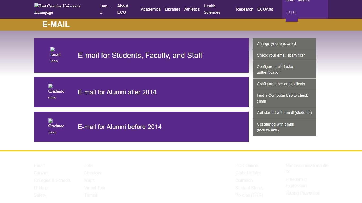Open the About ECU dropdown menu

122,9
